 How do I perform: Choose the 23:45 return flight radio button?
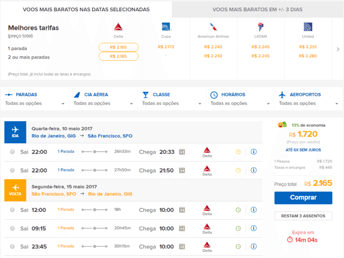point(12,246)
